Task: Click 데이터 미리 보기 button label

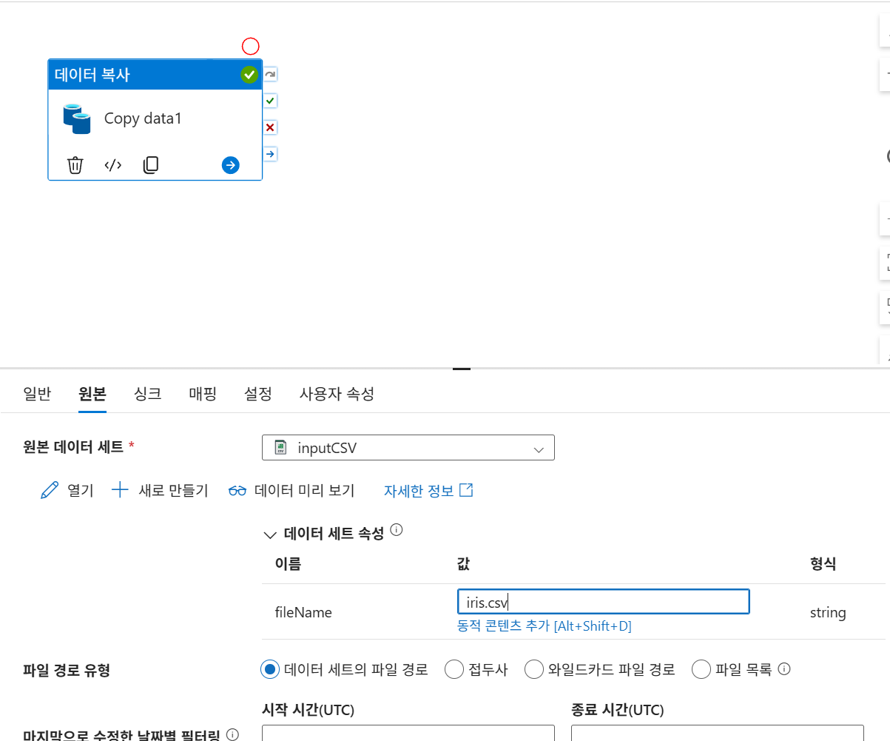Action: [305, 491]
